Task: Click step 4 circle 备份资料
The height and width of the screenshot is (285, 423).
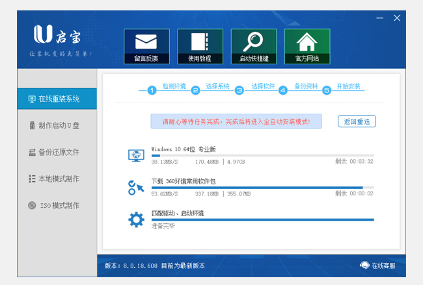Action: point(283,90)
